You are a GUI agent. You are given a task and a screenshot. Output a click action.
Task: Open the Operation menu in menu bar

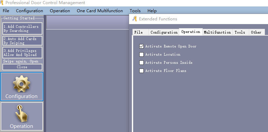point(60,11)
